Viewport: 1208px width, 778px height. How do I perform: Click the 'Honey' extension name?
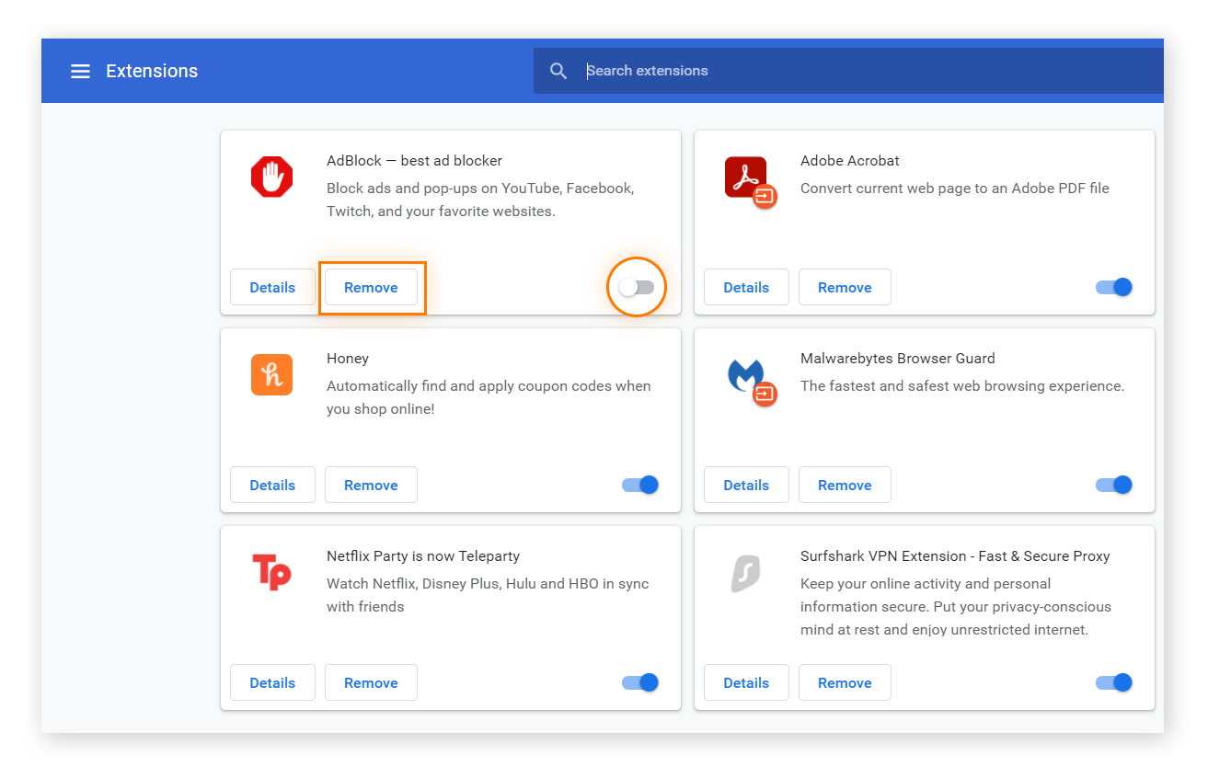348,359
